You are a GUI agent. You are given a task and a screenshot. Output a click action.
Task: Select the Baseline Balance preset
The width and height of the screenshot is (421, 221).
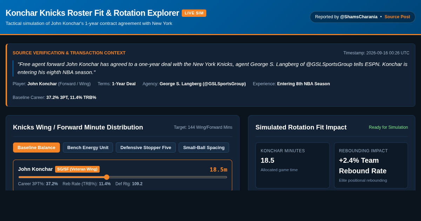[36, 147]
